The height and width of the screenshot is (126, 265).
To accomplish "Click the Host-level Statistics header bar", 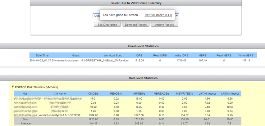I will click(x=143, y=78).
